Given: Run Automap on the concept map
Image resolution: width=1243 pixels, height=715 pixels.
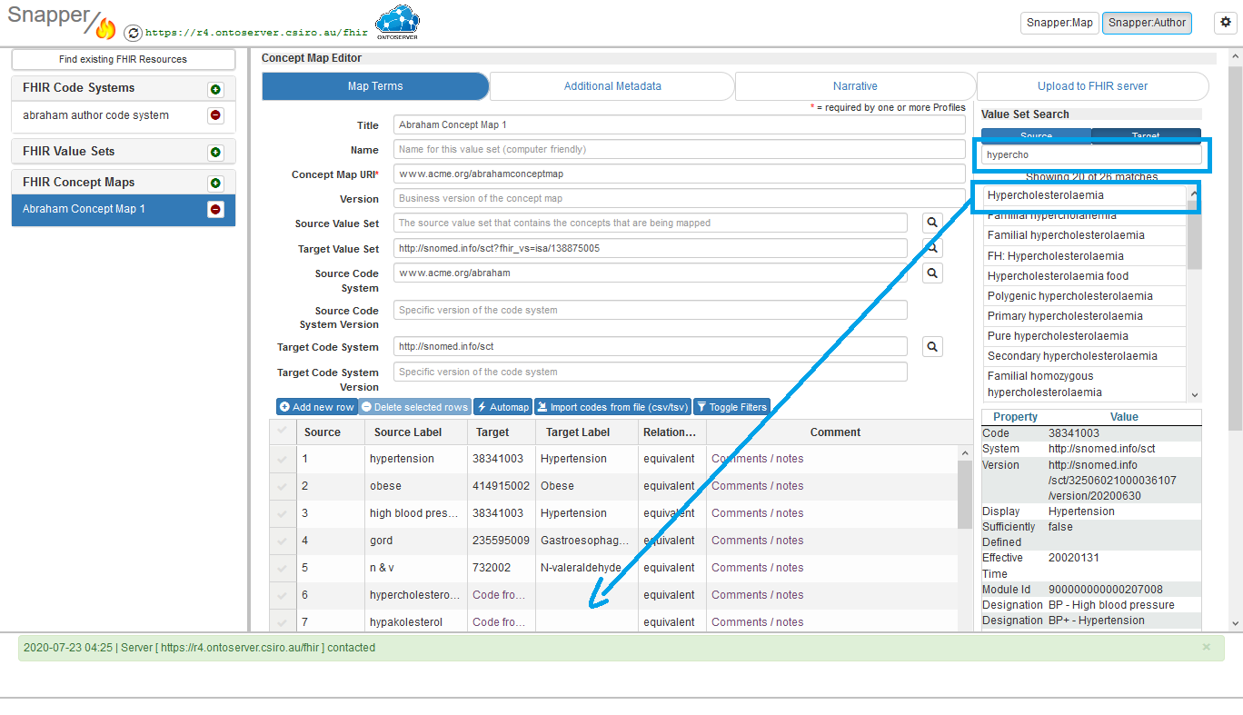Looking at the screenshot, I should (x=502, y=407).
